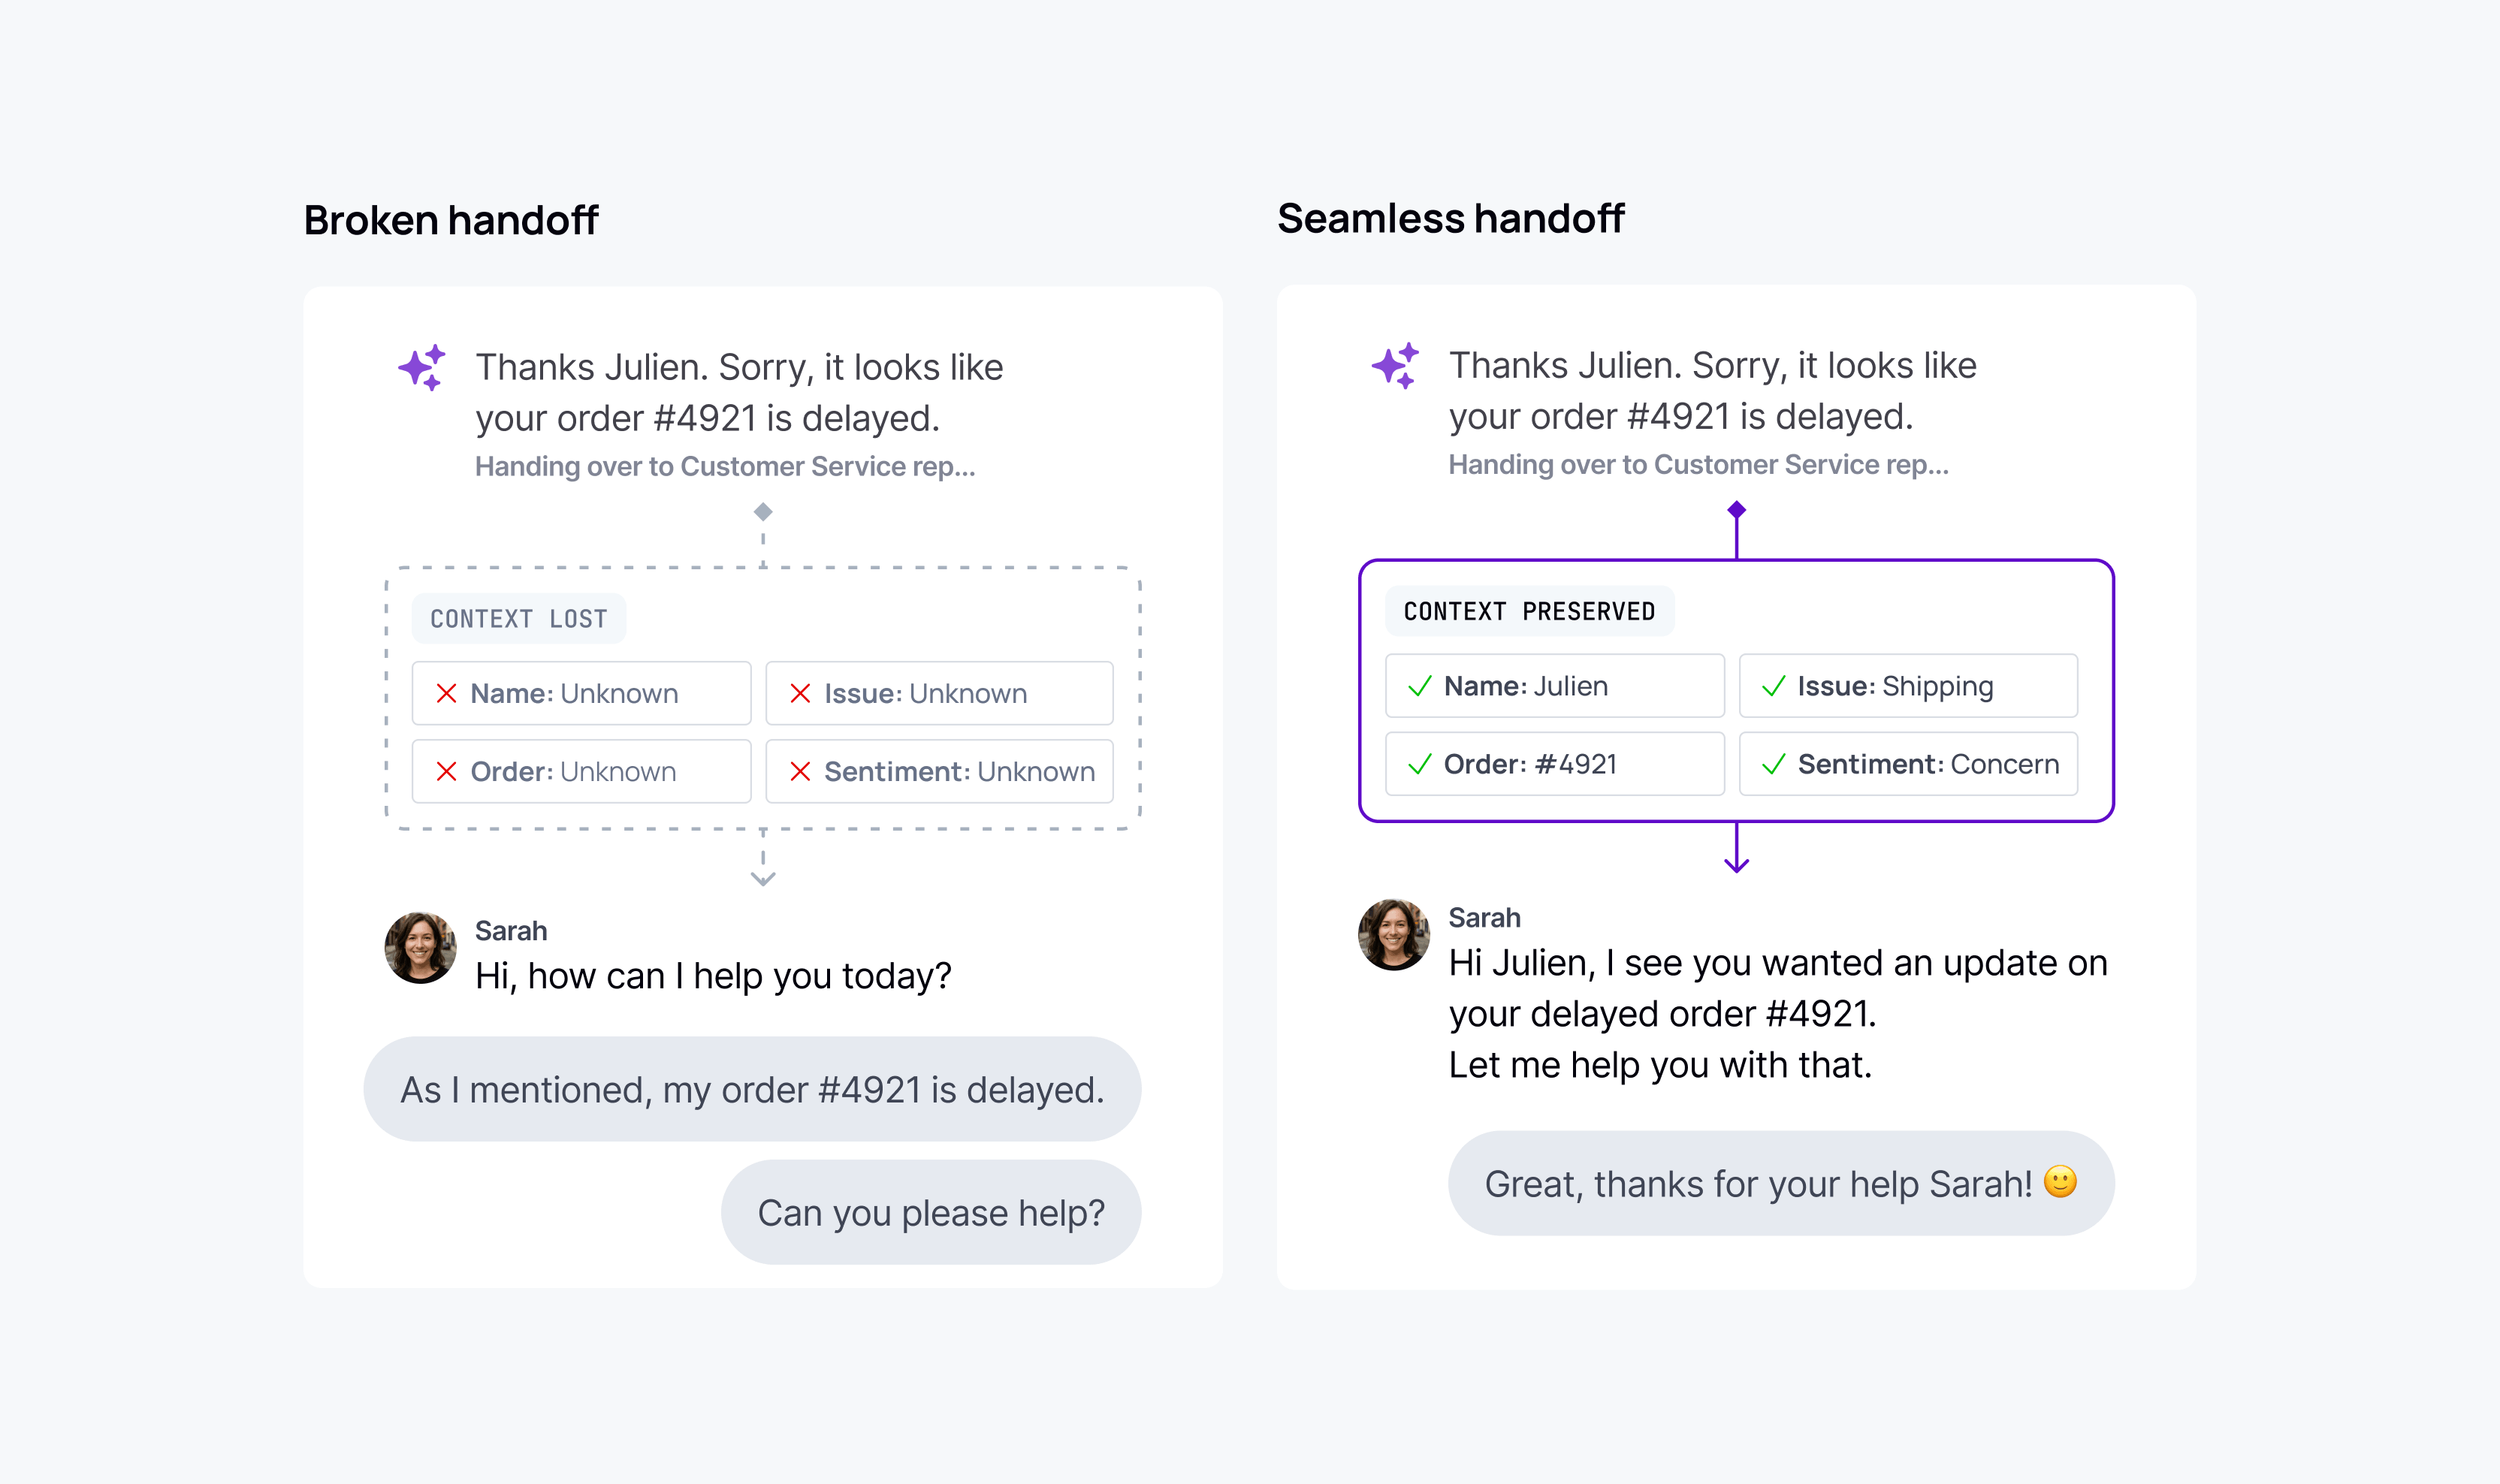2500x1484 pixels.
Task: Click the purple down arrow below Context Preserved
Action: click(1736, 860)
